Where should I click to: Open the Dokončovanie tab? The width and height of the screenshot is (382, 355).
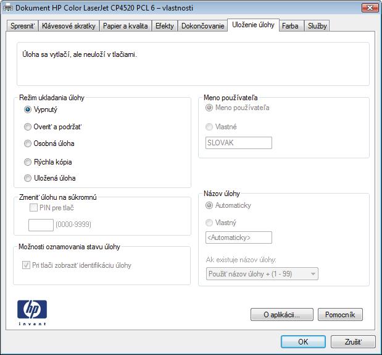pos(202,26)
